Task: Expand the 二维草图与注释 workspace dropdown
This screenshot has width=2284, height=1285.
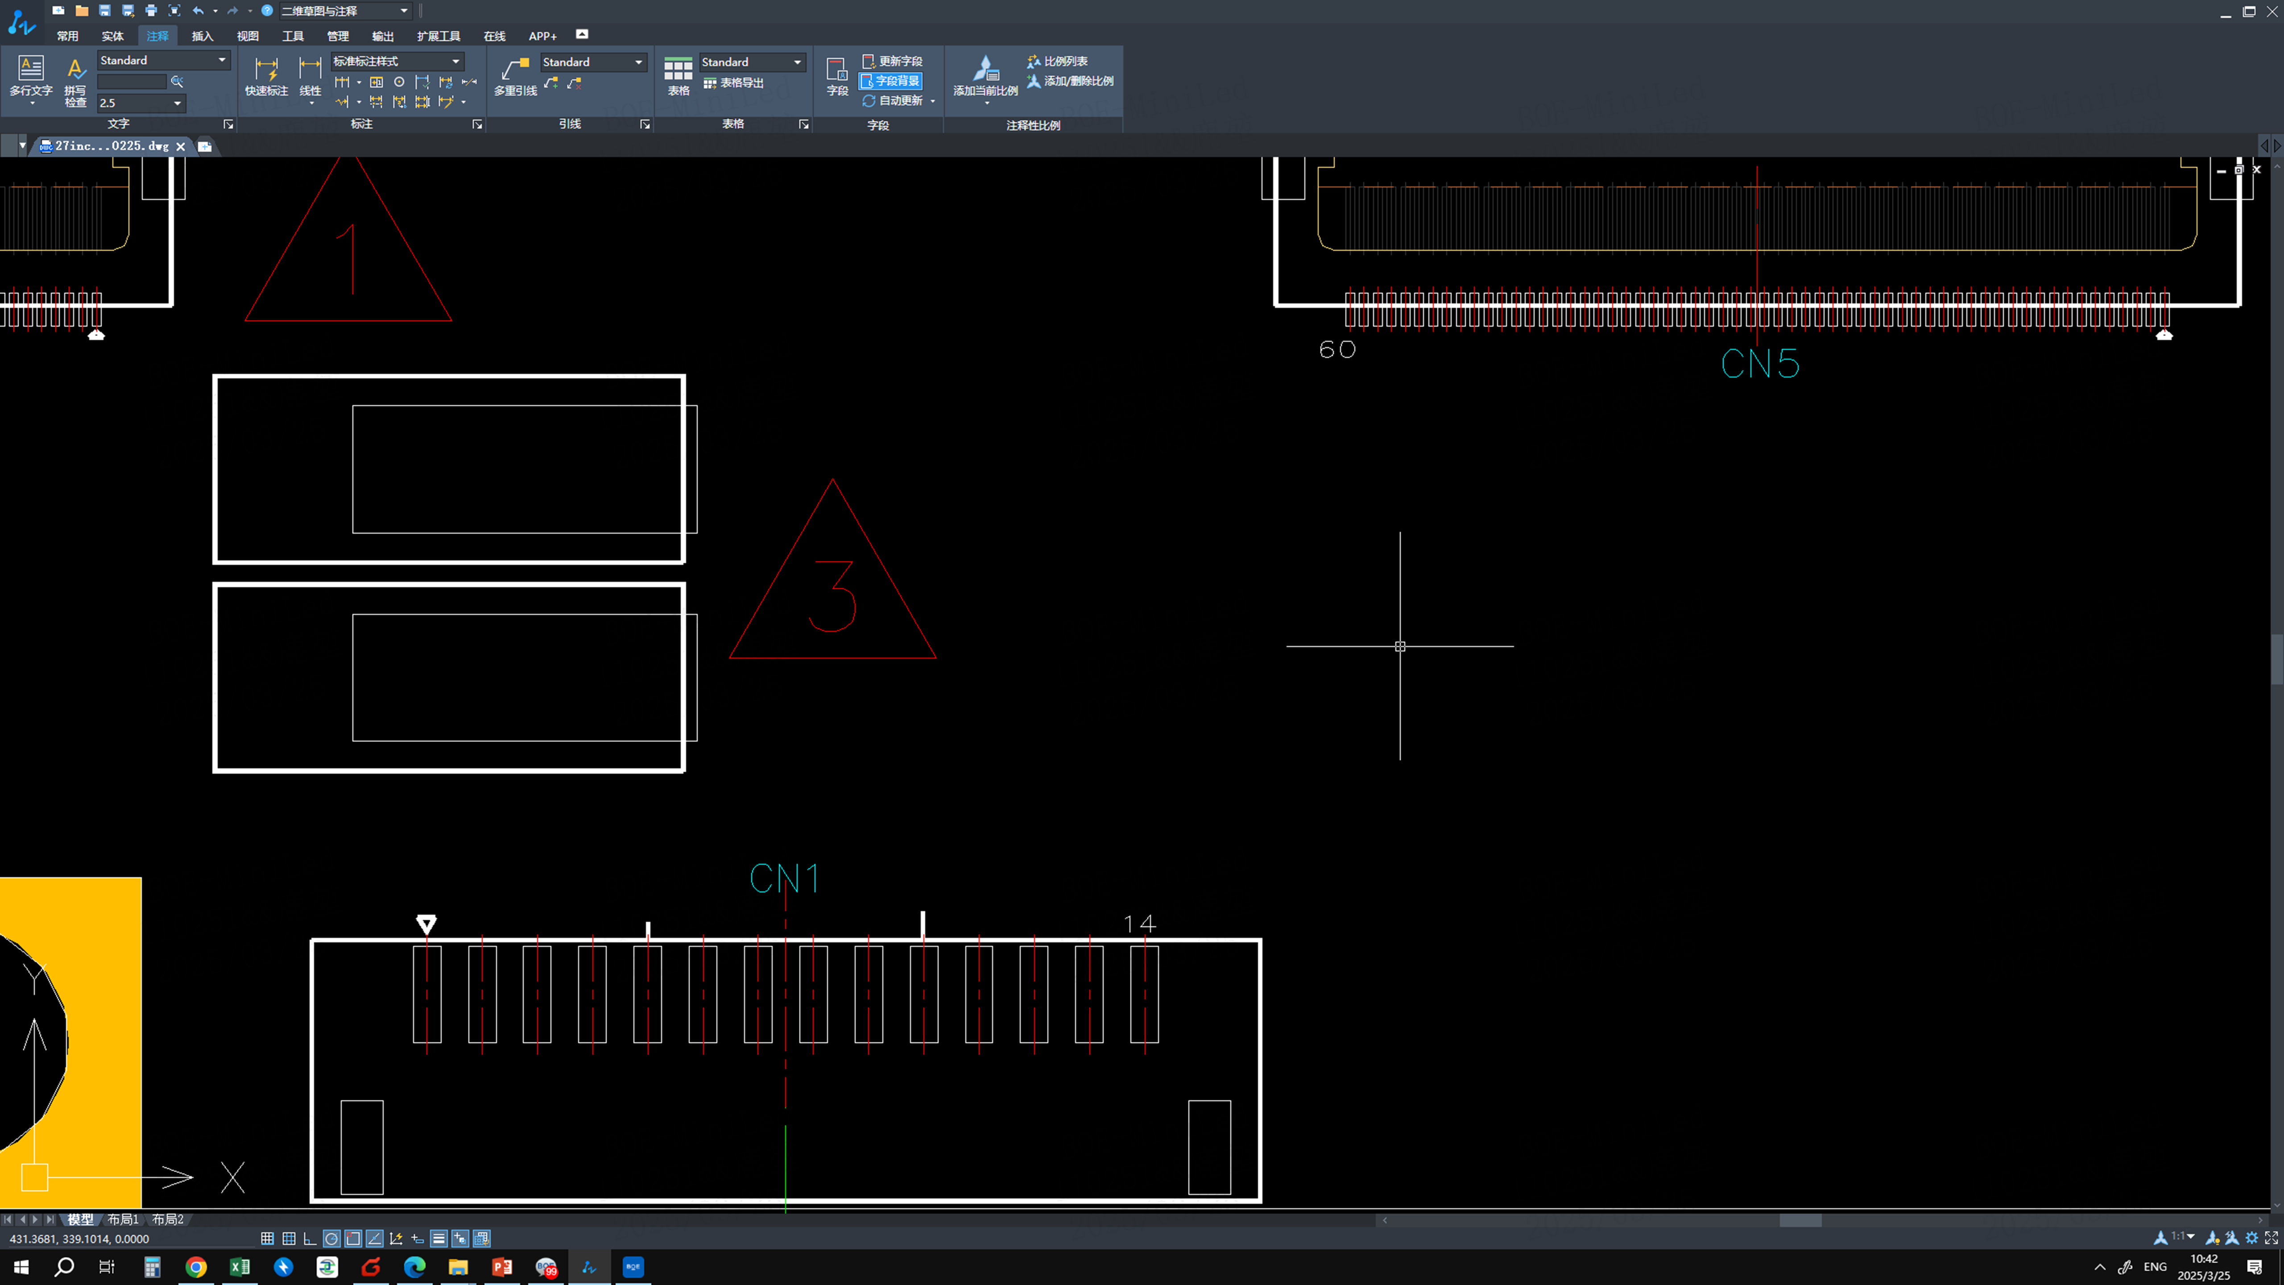Action: pos(404,11)
